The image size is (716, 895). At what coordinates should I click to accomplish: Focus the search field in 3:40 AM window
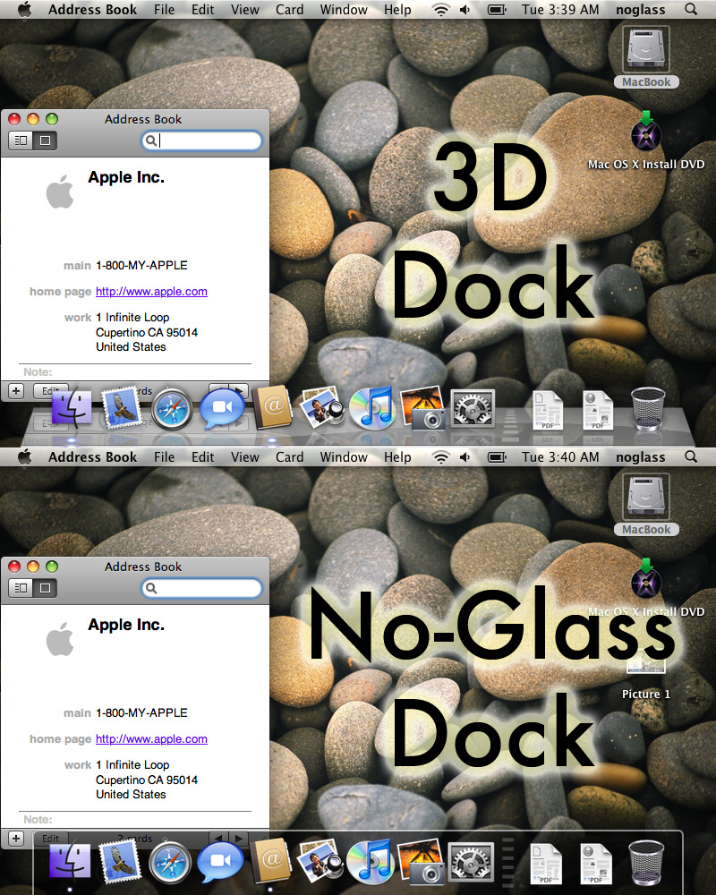[x=201, y=588]
